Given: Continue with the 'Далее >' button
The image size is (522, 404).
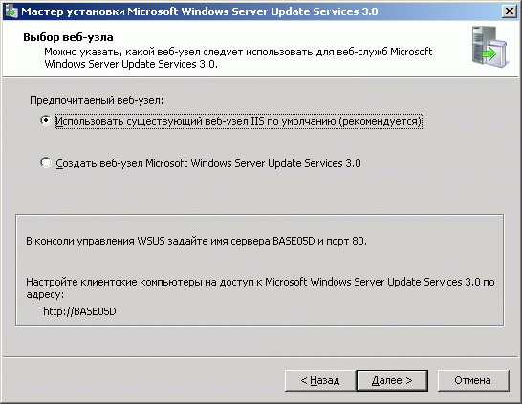Looking at the screenshot, I should [392, 380].
